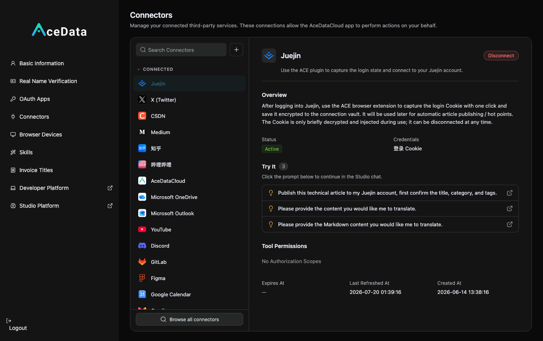Click external link icon beside Developer Platform
Viewport: 543px width, 341px height.
(x=110, y=188)
